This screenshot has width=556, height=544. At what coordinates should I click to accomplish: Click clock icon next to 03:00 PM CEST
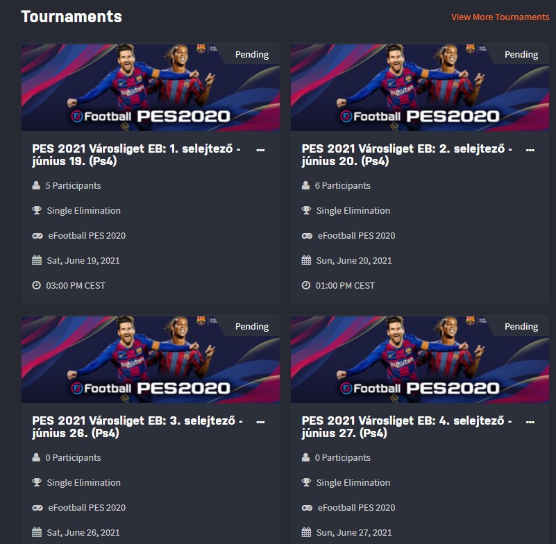point(37,286)
